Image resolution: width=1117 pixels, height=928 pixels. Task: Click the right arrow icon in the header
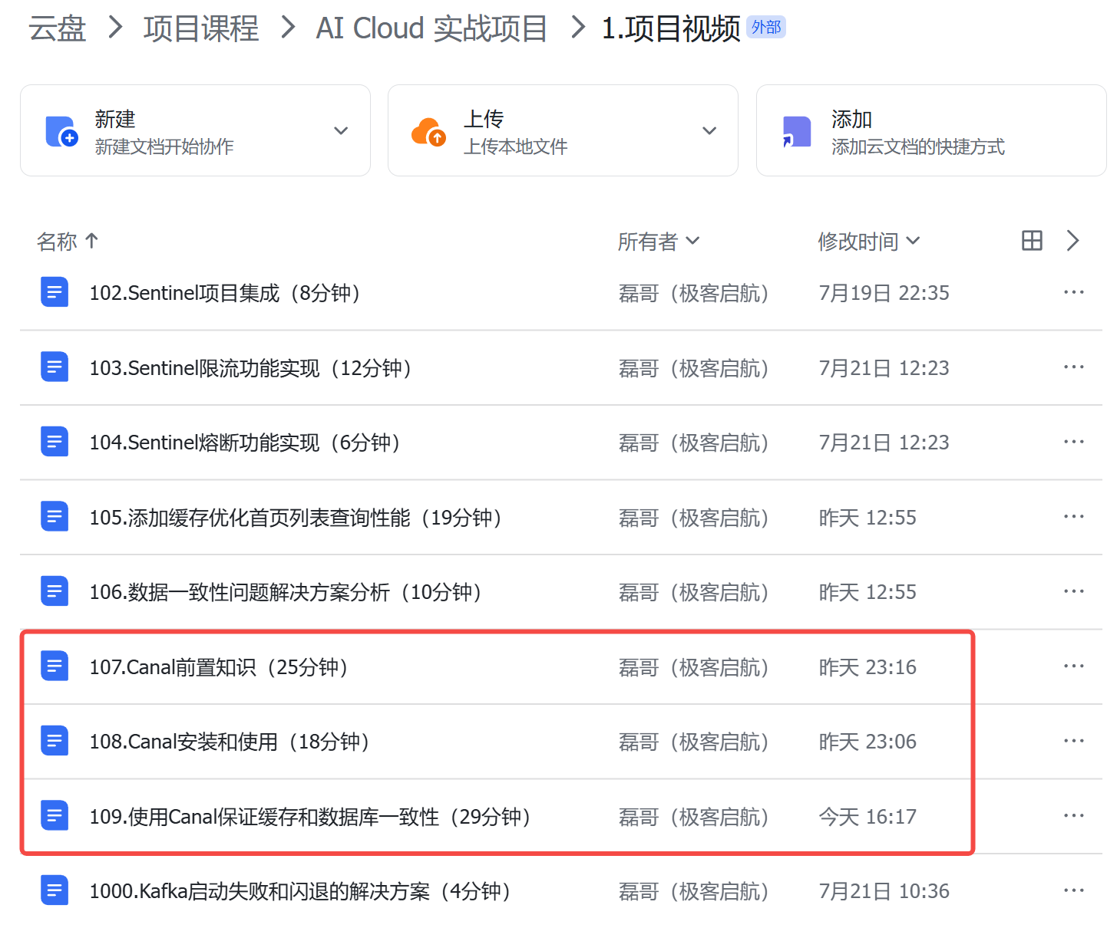point(1073,241)
